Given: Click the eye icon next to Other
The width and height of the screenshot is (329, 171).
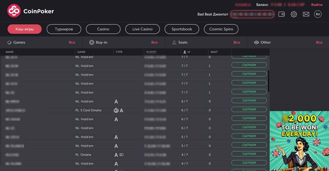Looking at the screenshot, I should tap(256, 42).
